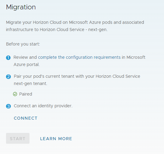
Task: Click the step 2 numbered circle icon
Action: [8, 77]
